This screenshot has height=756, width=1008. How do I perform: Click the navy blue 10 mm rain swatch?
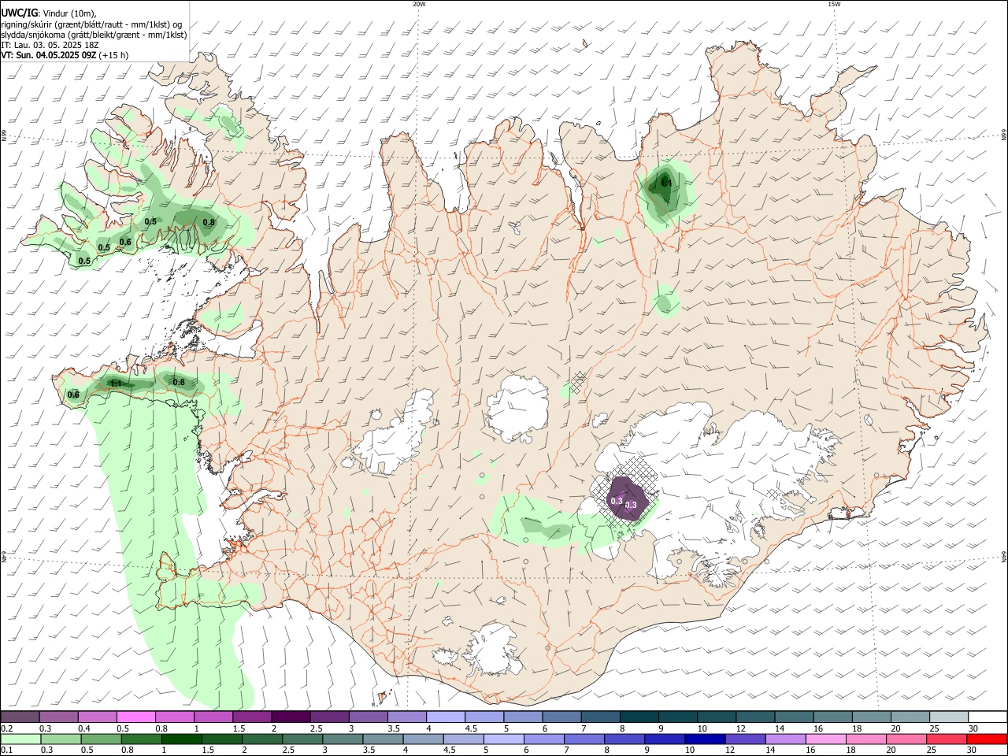tap(705, 739)
